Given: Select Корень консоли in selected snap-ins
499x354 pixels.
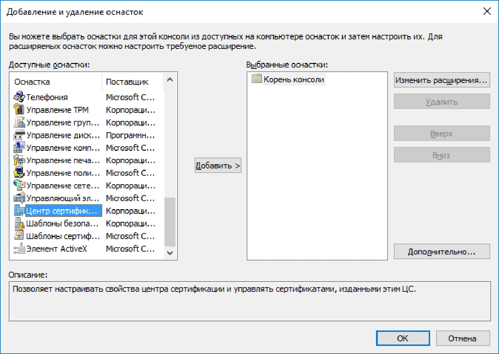Looking at the screenshot, I should point(294,79).
